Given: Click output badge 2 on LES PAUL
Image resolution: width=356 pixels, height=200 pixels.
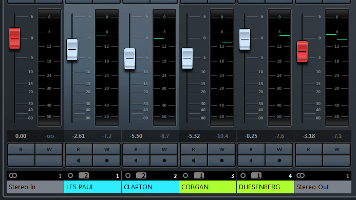Looking at the screenshot, I should pyautogui.click(x=84, y=175).
